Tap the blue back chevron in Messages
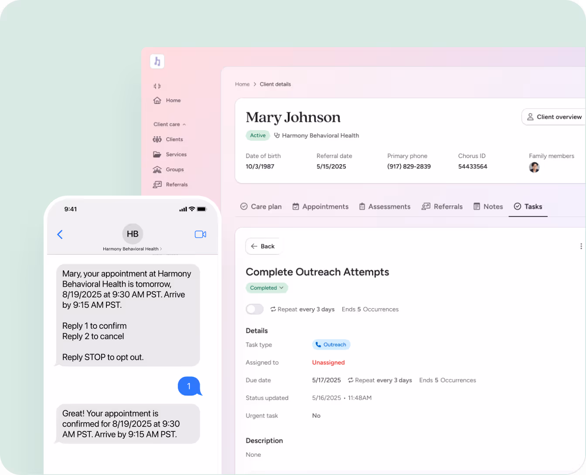Image resolution: width=586 pixels, height=475 pixels. click(60, 234)
